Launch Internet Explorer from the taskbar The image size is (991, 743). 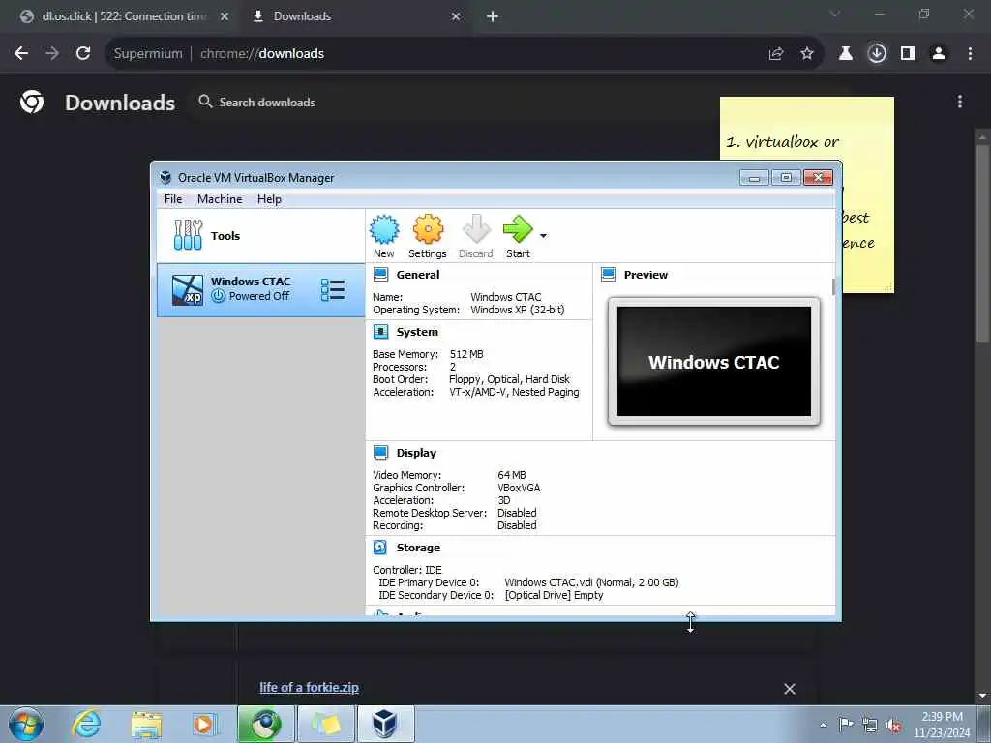coord(85,724)
